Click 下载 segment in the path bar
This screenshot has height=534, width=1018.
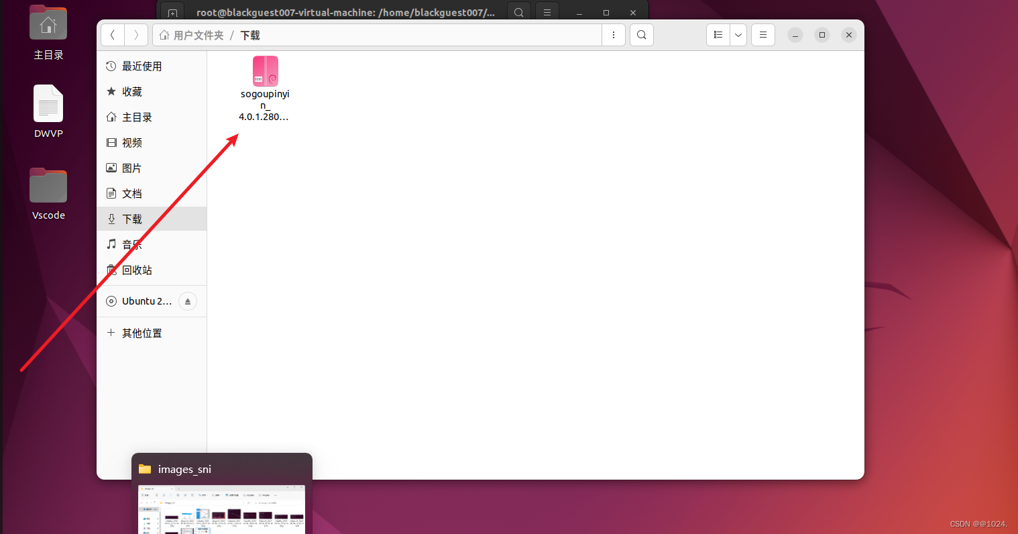(250, 35)
